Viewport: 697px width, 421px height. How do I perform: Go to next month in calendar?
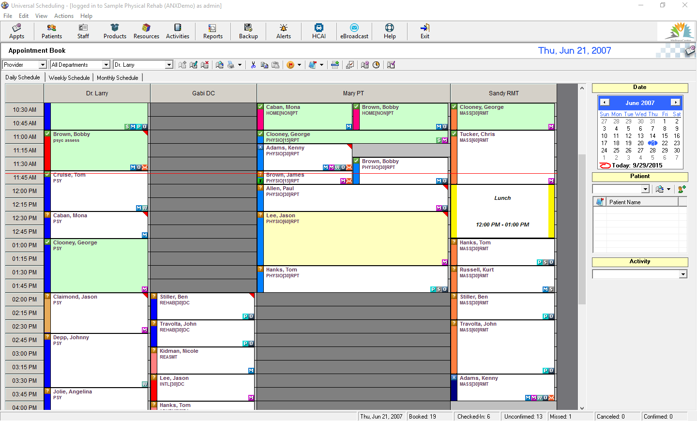point(675,103)
